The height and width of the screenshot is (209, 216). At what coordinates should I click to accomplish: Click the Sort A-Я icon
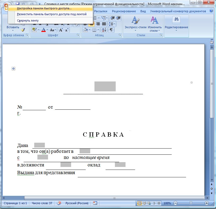coord(104,30)
